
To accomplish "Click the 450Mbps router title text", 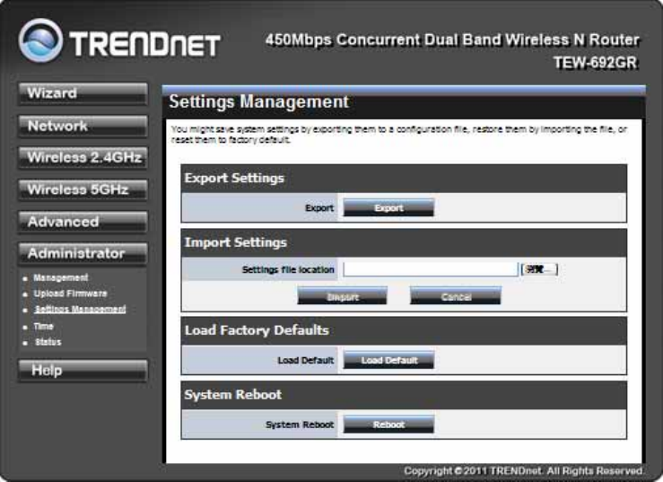I will tap(452, 39).
